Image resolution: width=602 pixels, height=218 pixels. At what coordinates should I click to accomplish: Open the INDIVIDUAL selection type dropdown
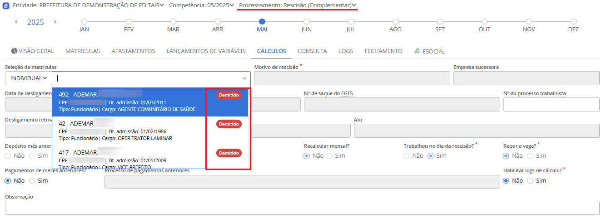29,78
